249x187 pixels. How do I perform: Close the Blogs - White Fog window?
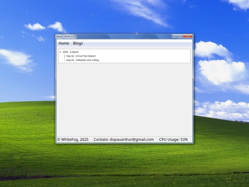point(188,36)
